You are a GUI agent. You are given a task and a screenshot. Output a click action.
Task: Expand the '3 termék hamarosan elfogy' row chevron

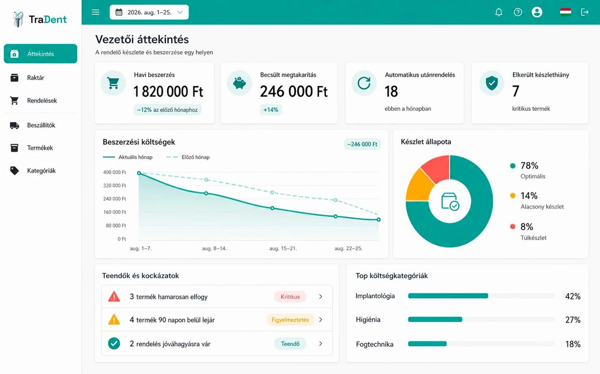(321, 296)
